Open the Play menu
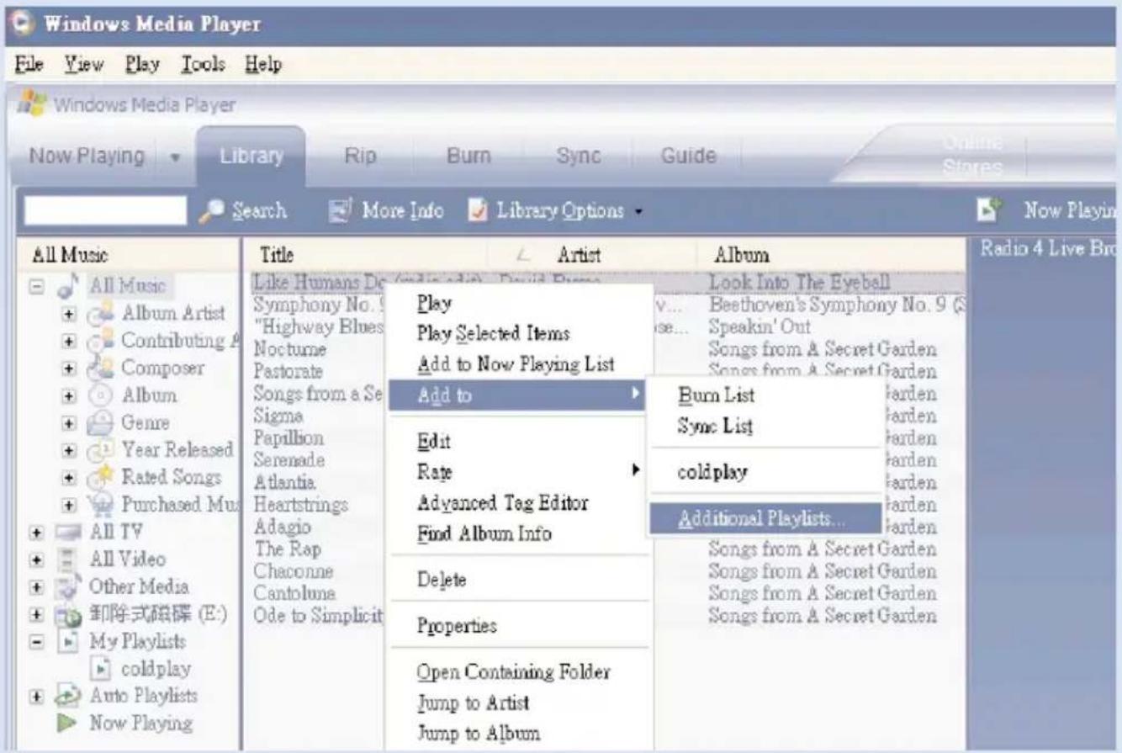This screenshot has width=1122, height=753. pyautogui.click(x=144, y=64)
